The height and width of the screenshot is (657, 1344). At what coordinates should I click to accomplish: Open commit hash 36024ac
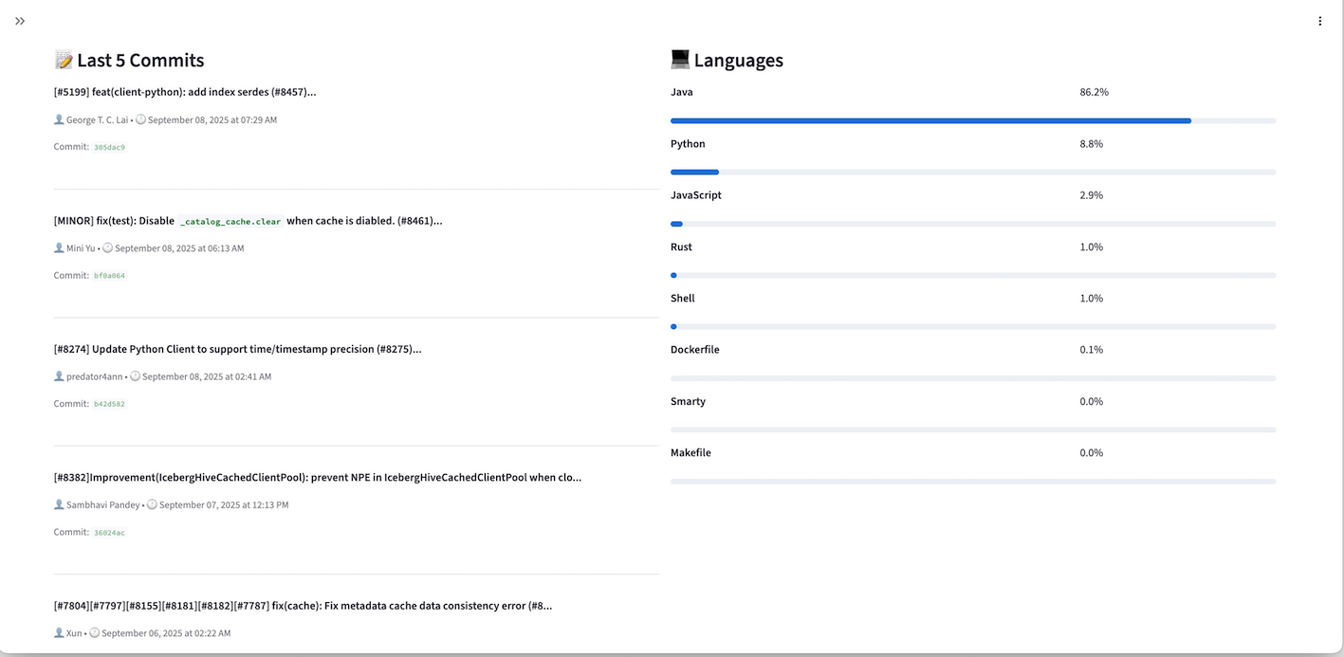(x=108, y=532)
